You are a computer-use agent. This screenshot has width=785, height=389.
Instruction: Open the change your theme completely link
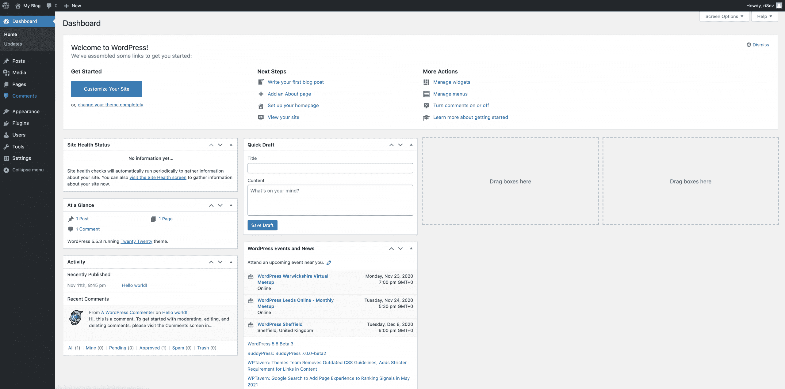pyautogui.click(x=110, y=105)
